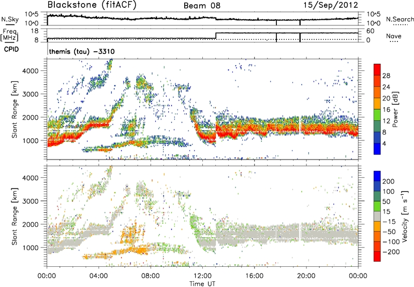Pick Velocity colorbar segment between -50 and -15

point(377,226)
